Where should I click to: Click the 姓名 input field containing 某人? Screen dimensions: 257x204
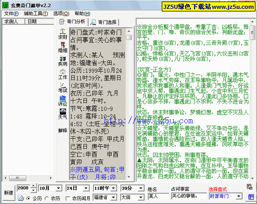[158, 196]
